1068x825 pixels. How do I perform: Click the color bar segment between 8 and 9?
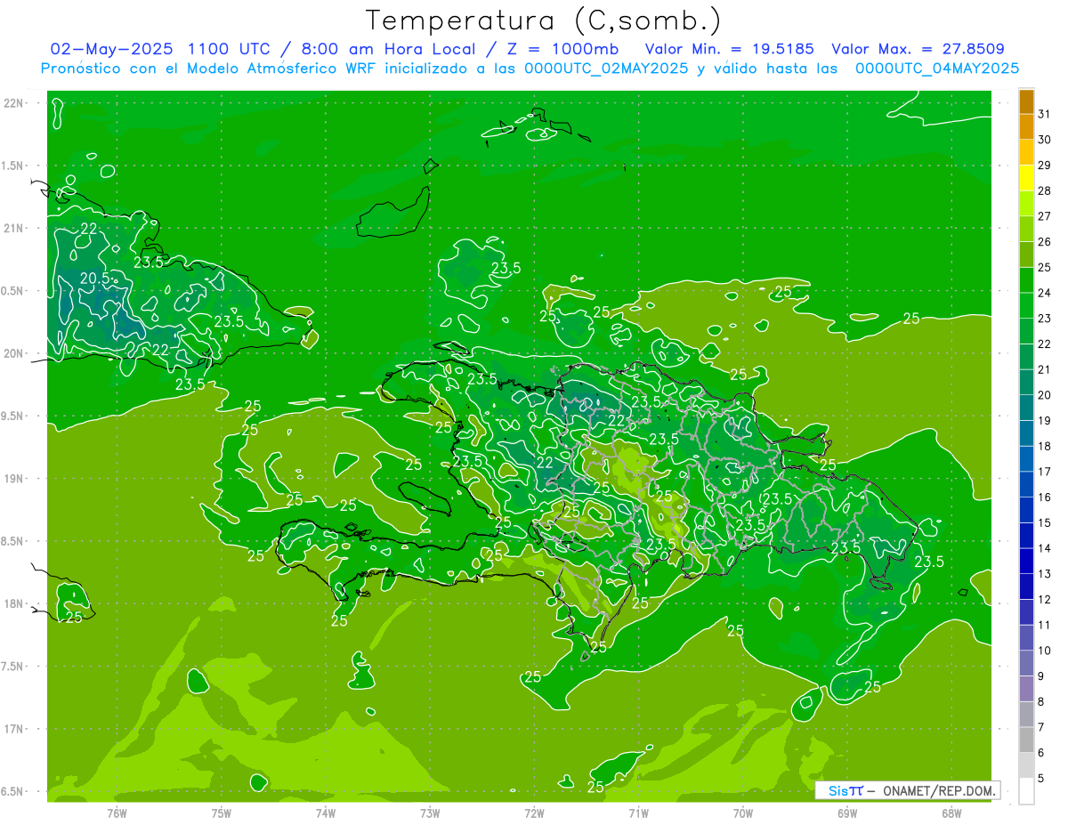click(x=1026, y=689)
